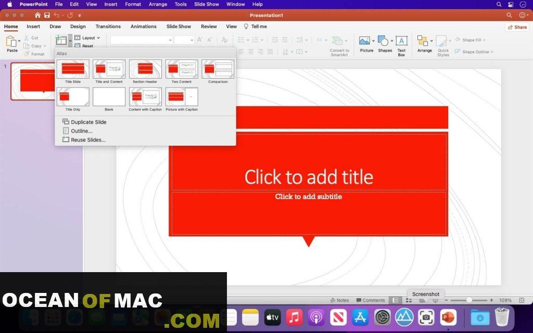This screenshot has width=533, height=333.
Task: Open the font size combo box
Action: tap(184, 40)
